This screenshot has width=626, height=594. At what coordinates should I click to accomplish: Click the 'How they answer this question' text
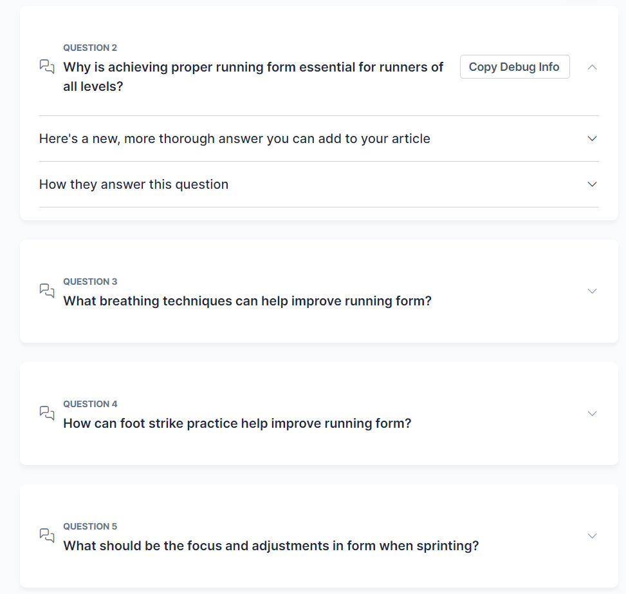(134, 184)
